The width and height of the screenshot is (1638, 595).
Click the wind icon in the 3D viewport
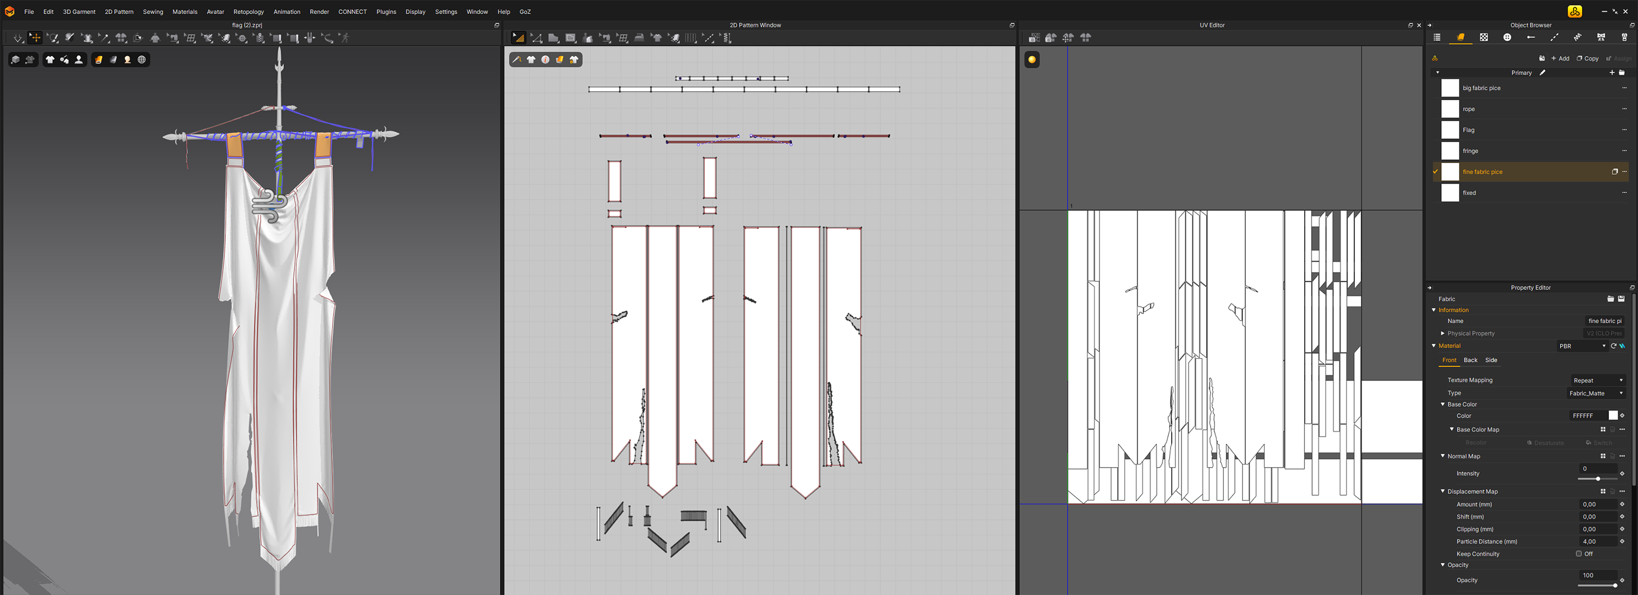(x=270, y=205)
